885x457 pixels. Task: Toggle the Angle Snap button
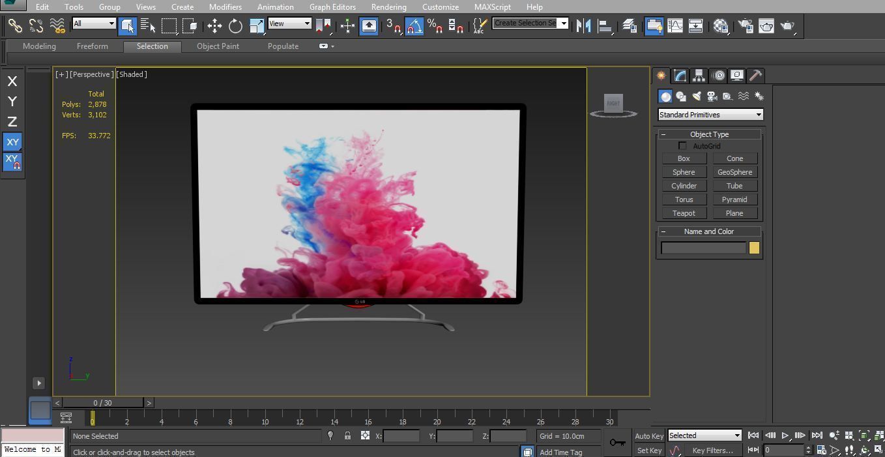[414, 26]
